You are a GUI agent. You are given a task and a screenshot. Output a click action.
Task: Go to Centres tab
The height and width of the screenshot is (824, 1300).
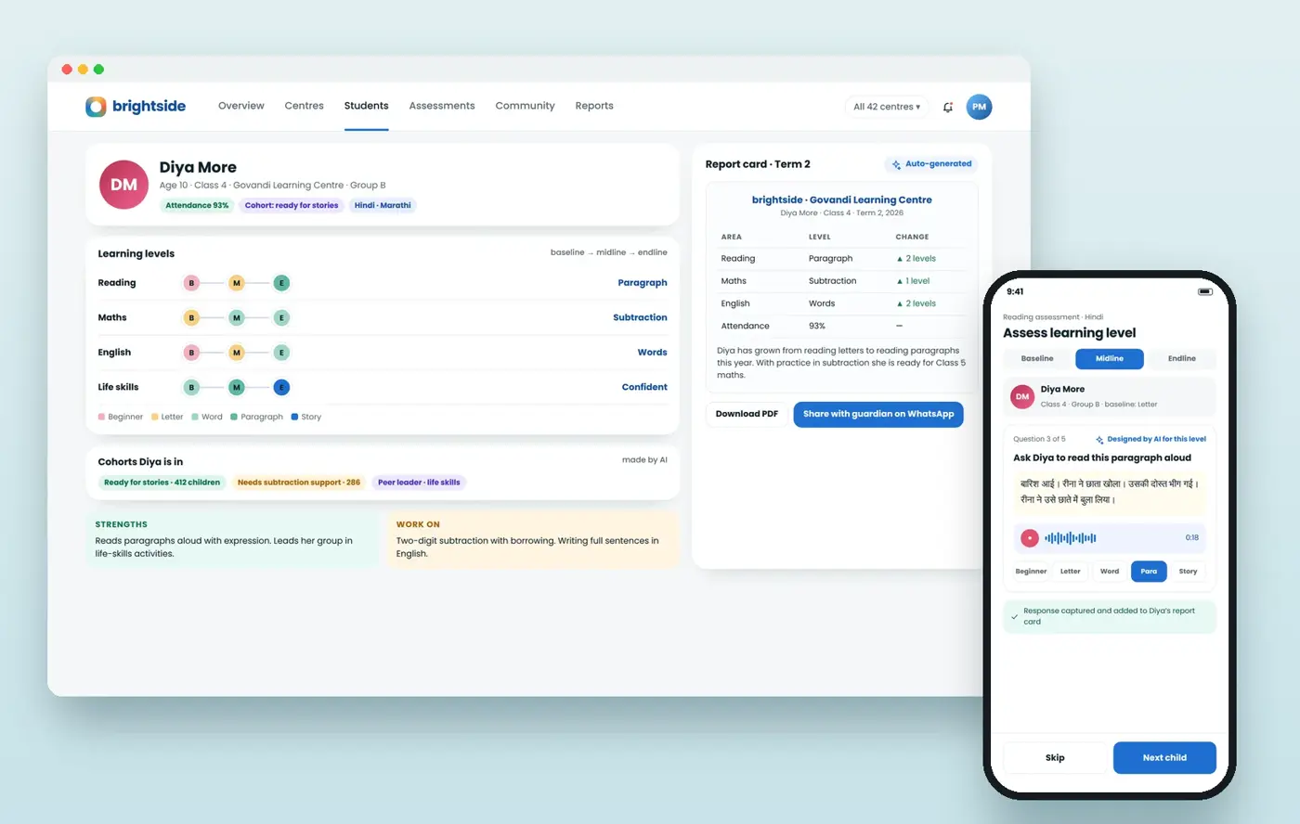305,106
